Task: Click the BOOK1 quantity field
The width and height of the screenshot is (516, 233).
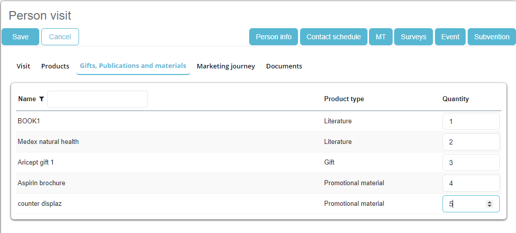Action: point(471,121)
